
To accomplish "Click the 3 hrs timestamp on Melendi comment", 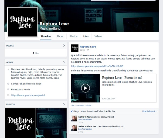I will coord(80,122).
